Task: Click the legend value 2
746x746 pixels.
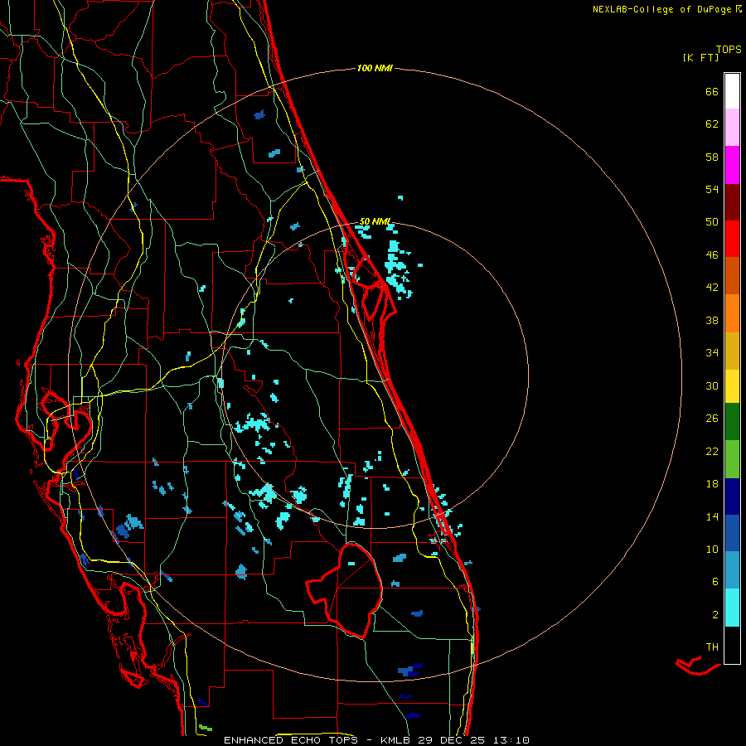Action: coord(715,615)
